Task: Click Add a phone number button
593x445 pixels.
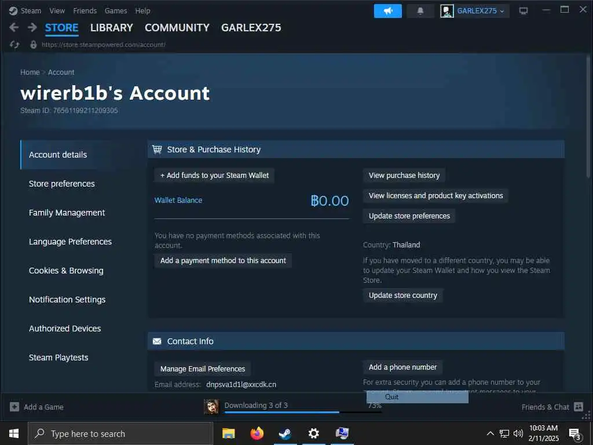Action: pos(403,367)
